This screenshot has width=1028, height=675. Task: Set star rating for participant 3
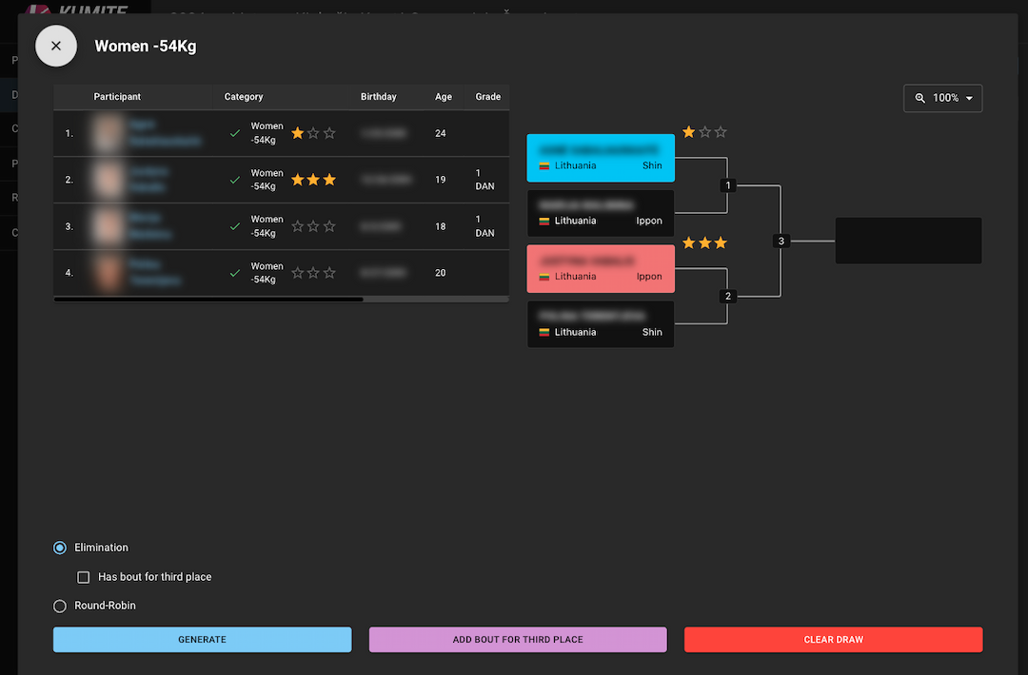click(x=313, y=226)
